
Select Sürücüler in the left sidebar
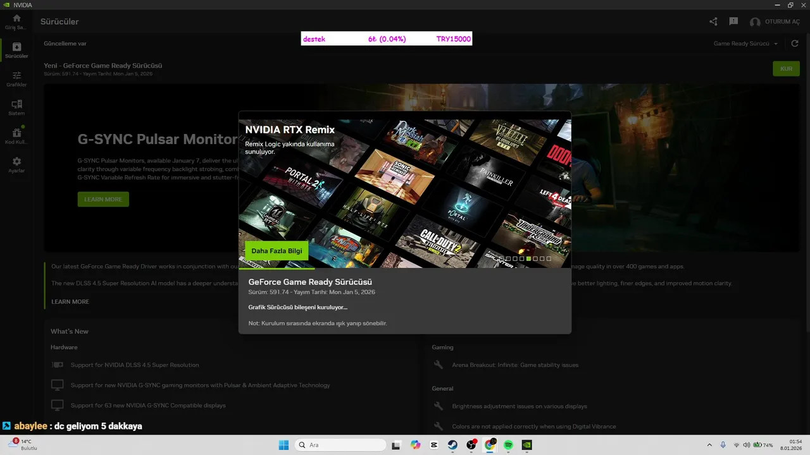(16, 51)
